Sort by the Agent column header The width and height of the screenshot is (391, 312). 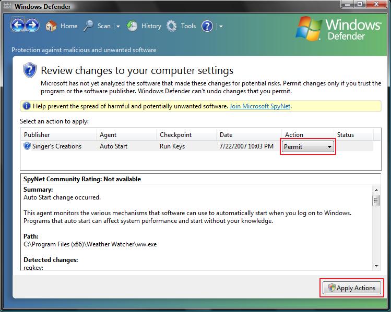tap(126, 134)
